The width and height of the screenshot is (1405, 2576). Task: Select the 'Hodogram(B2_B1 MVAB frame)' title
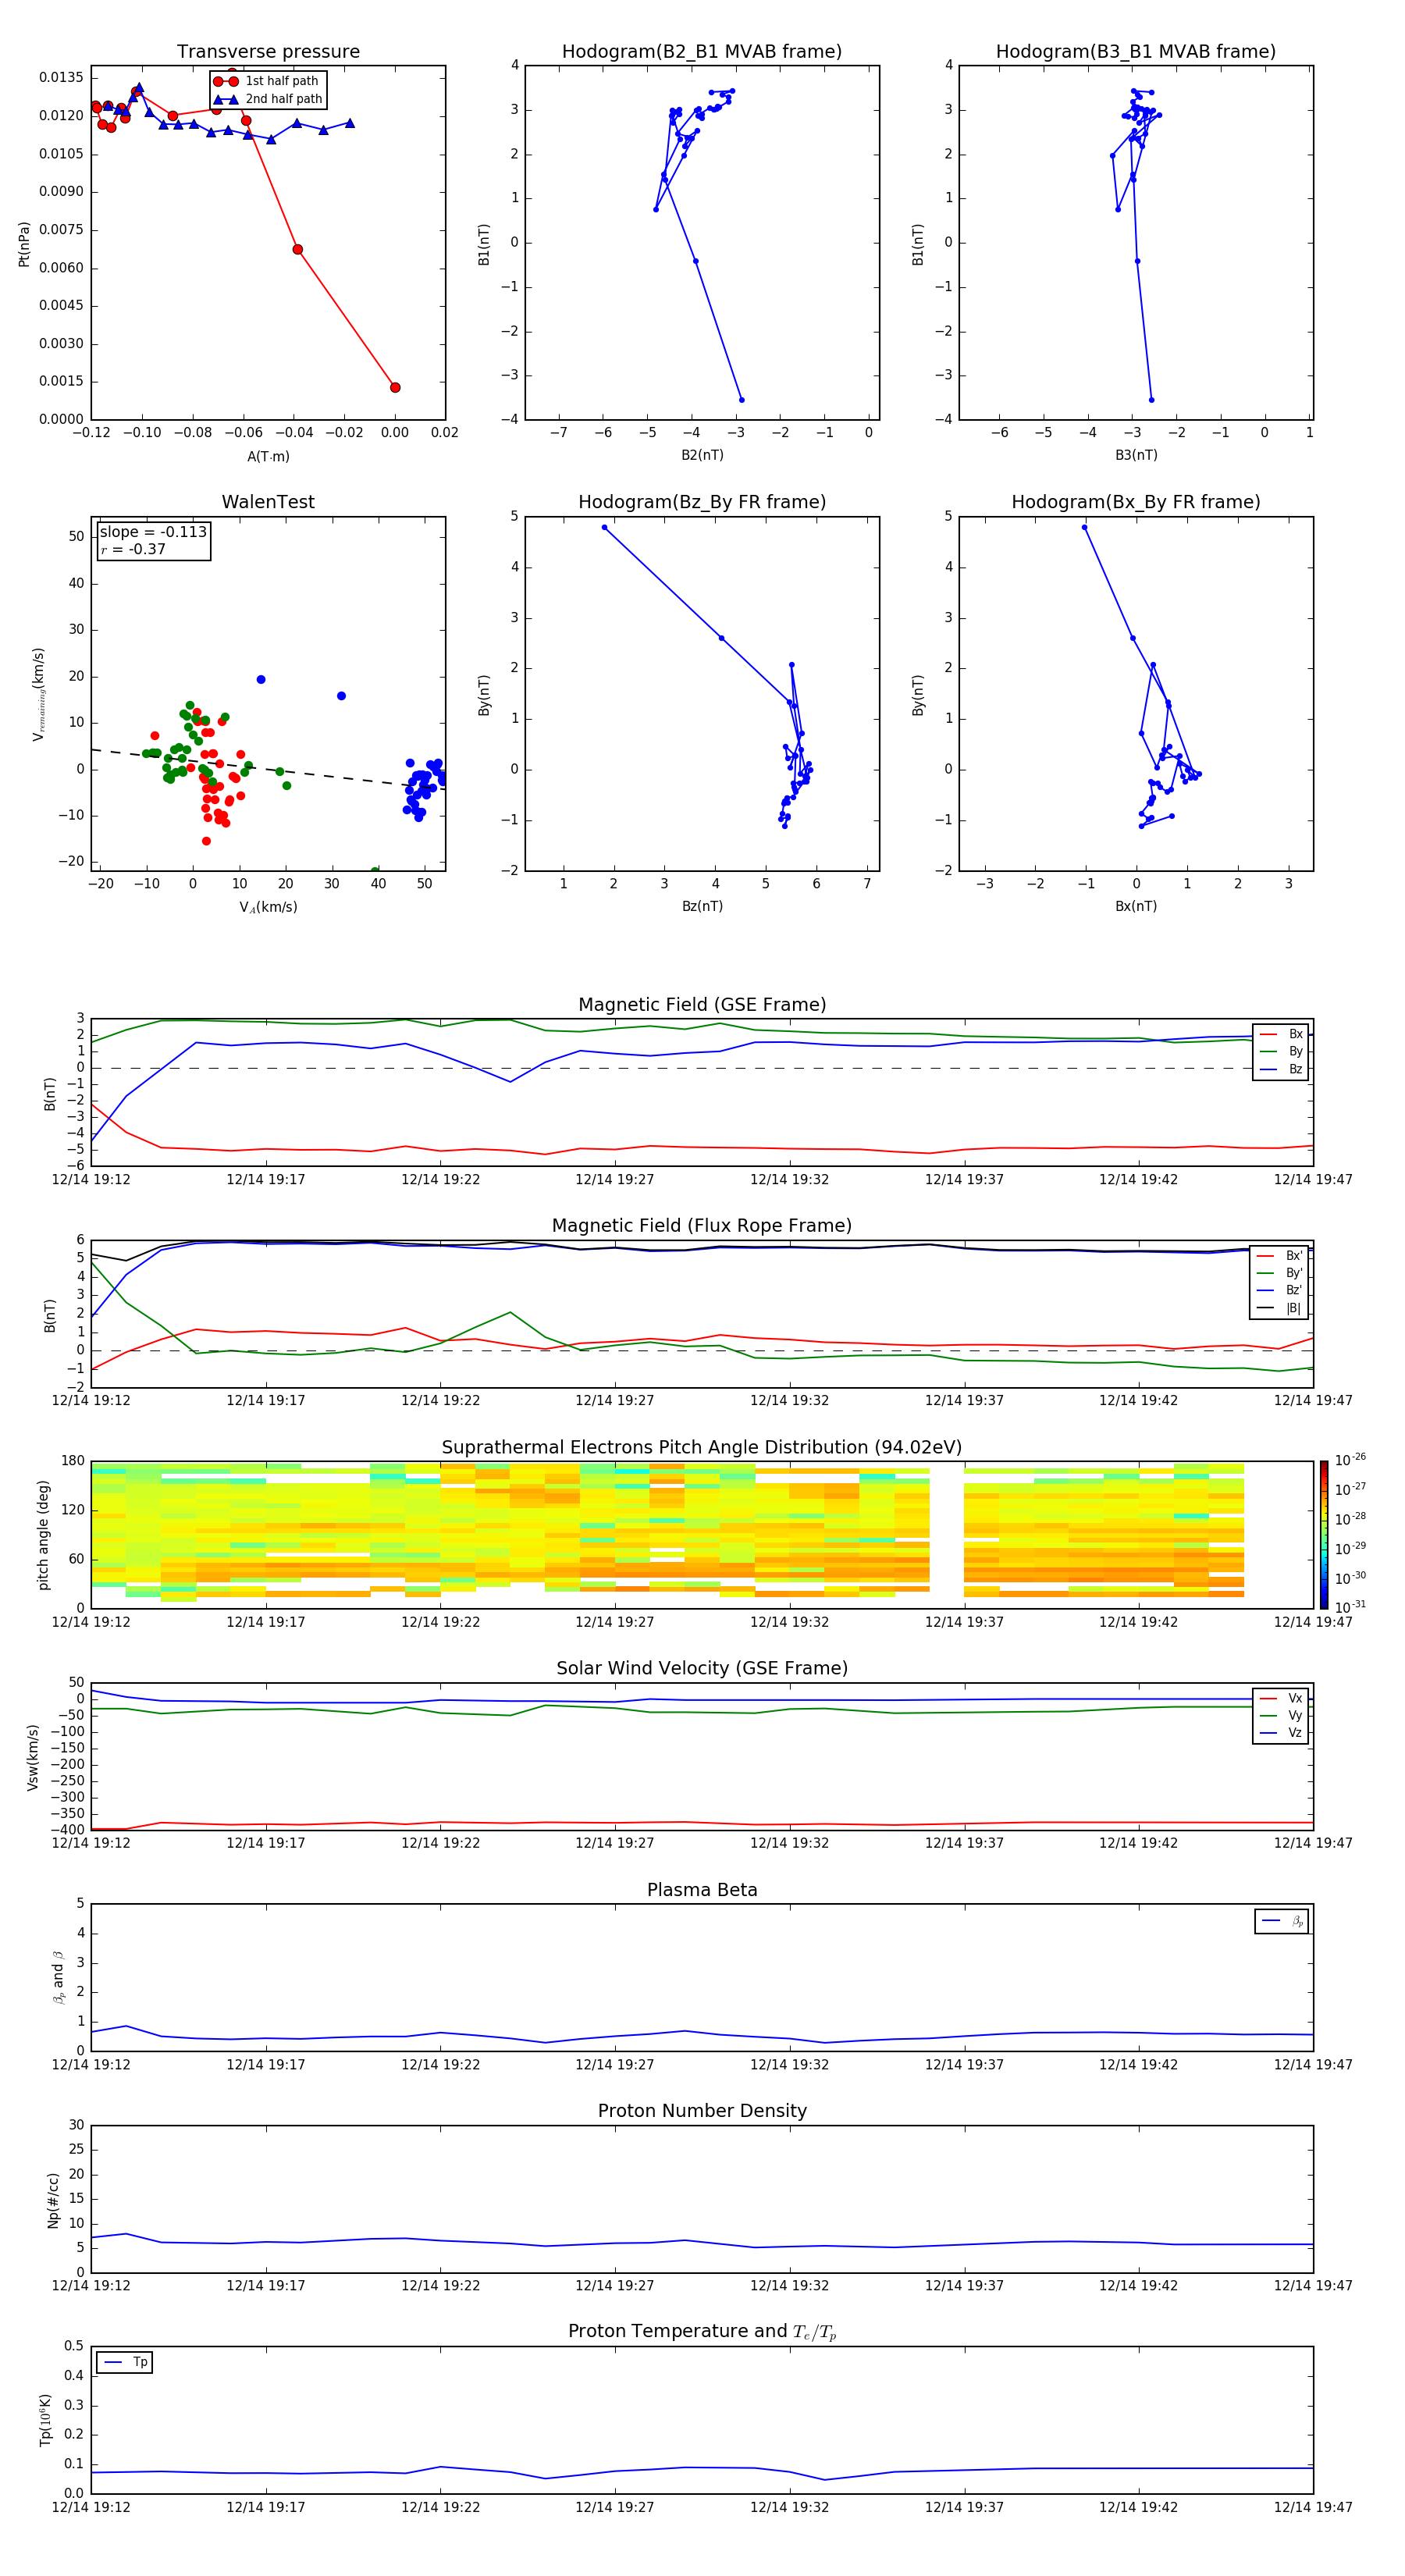click(702, 52)
